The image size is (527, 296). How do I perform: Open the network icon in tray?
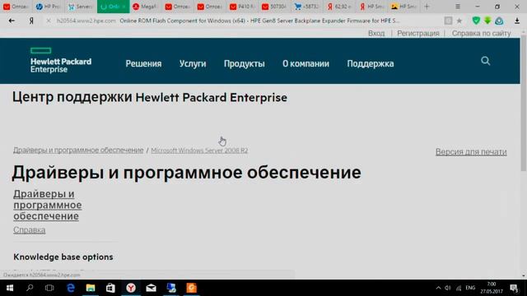pos(459,288)
